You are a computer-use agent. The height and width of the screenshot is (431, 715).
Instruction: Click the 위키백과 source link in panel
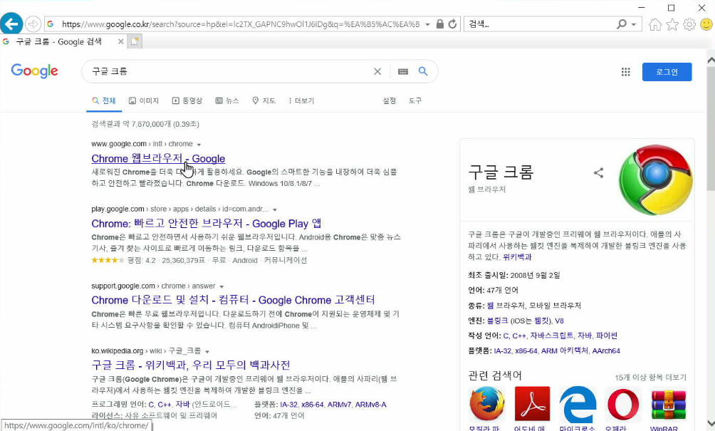coord(517,257)
